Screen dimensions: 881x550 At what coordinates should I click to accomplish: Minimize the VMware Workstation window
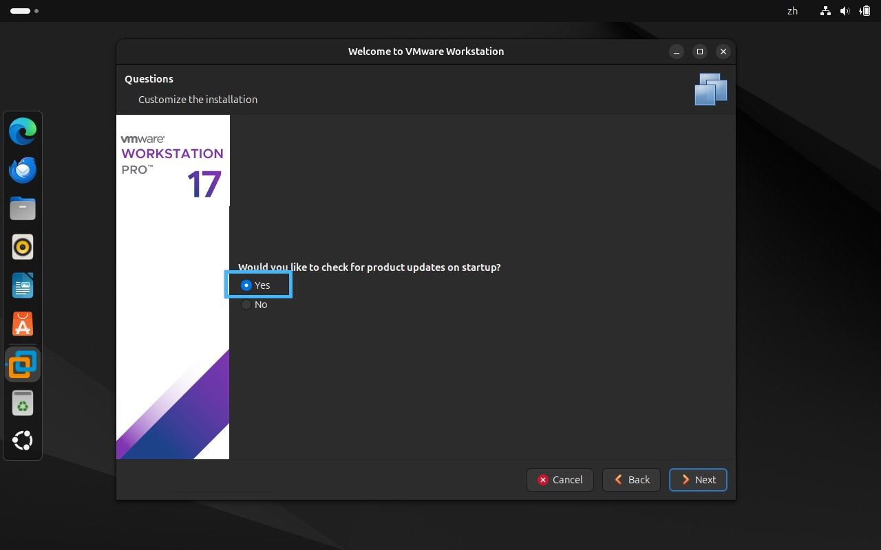click(x=677, y=52)
